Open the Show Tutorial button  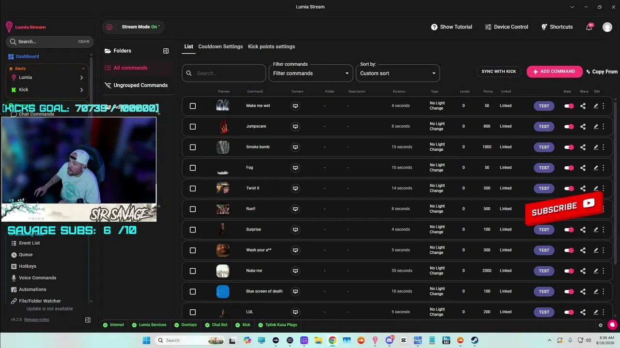[x=451, y=27]
